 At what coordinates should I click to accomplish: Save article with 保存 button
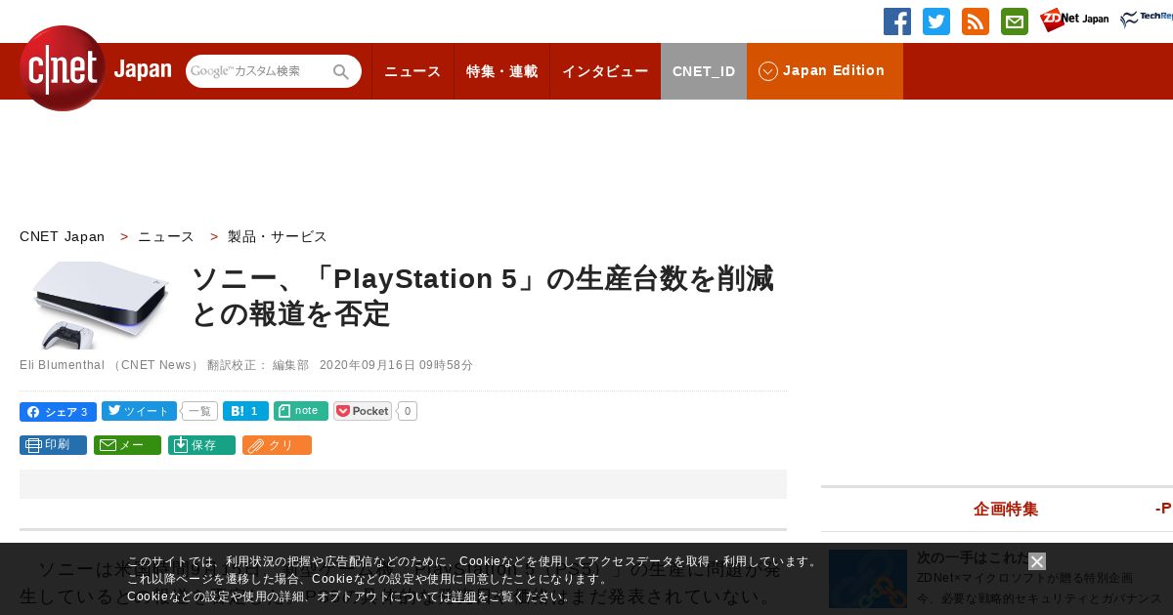pyautogui.click(x=201, y=445)
